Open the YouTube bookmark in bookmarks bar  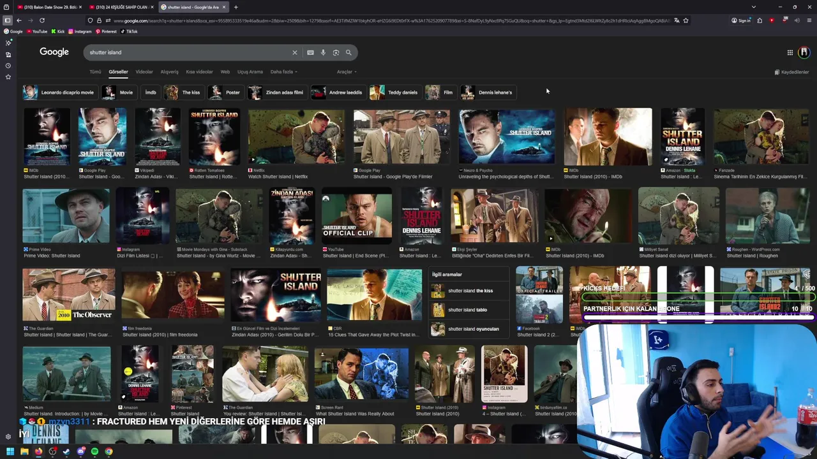pyautogui.click(x=37, y=31)
